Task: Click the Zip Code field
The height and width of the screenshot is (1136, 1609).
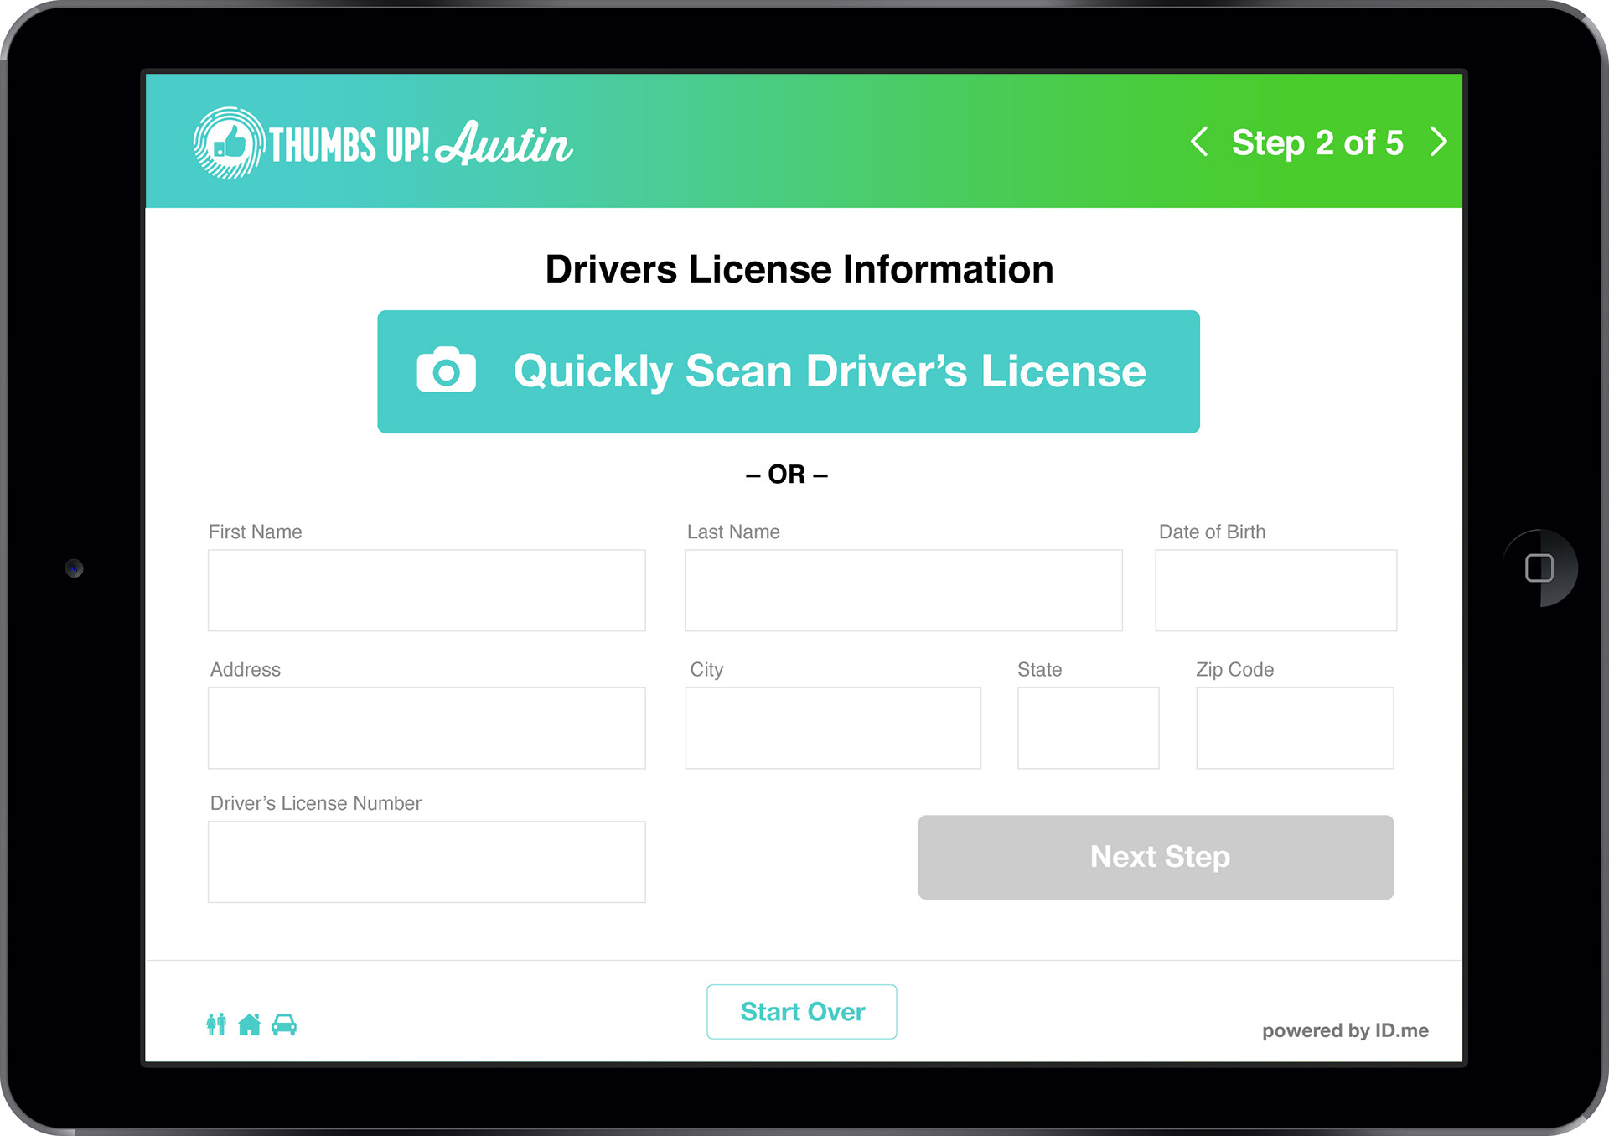Action: pos(1295,728)
